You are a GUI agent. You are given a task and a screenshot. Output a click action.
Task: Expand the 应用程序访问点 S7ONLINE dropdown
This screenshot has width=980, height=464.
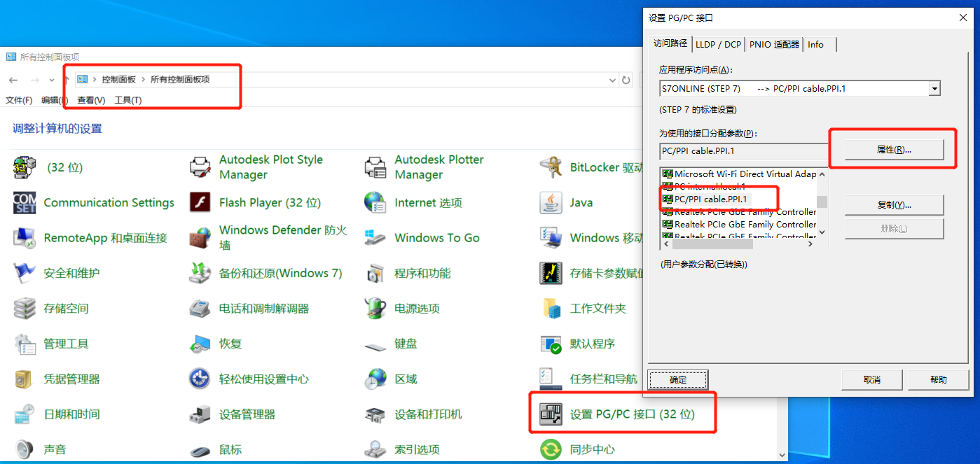click(x=934, y=89)
